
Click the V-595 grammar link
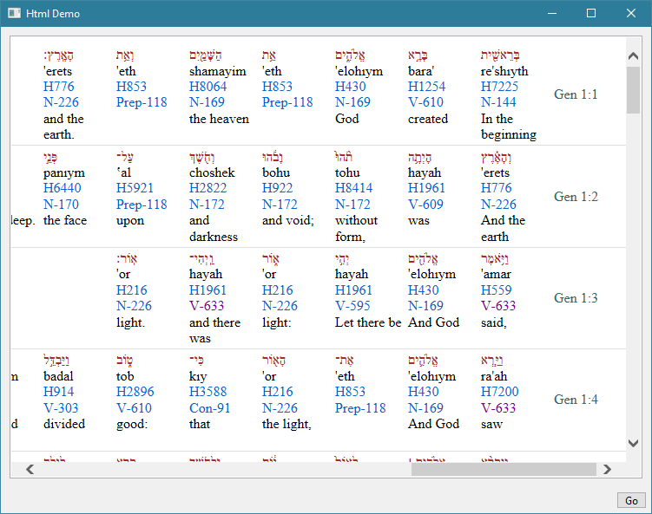(x=352, y=306)
